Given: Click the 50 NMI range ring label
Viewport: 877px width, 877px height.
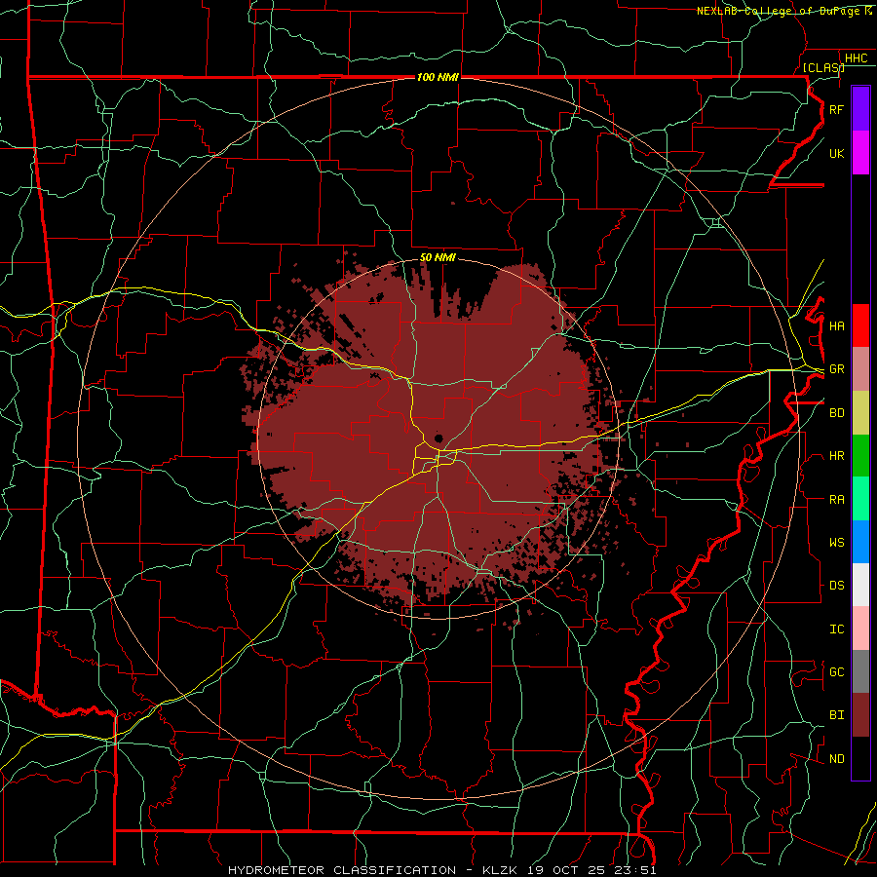Looking at the screenshot, I should [x=438, y=257].
